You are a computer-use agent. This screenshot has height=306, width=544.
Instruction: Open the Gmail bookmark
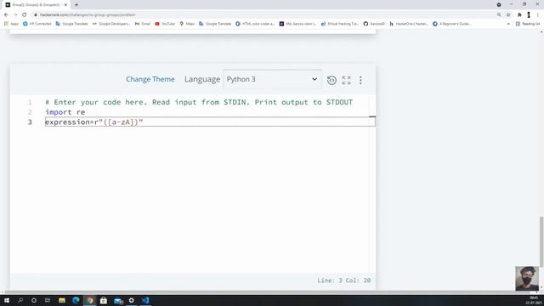[x=143, y=24]
